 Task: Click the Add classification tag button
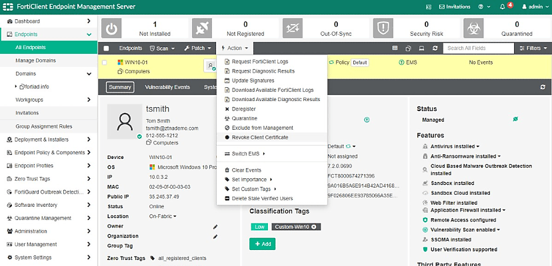(x=262, y=244)
